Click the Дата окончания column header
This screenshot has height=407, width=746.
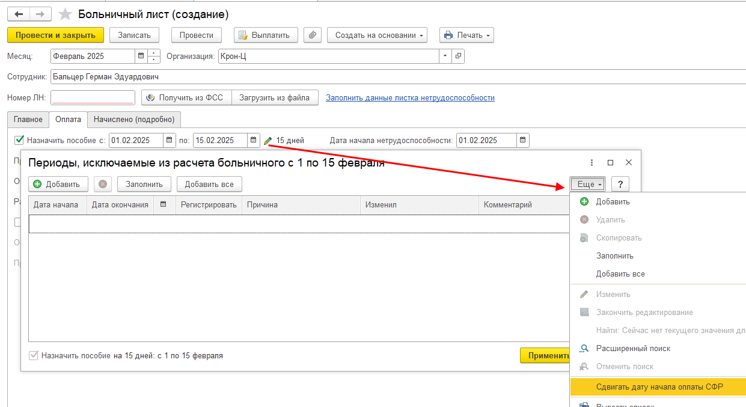[120, 204]
